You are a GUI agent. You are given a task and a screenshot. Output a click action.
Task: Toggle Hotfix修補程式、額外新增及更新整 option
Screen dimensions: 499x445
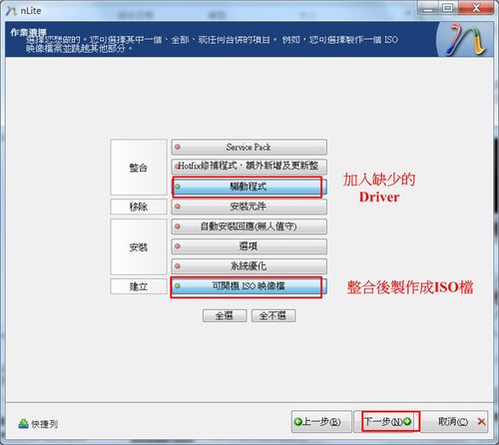[x=249, y=167]
